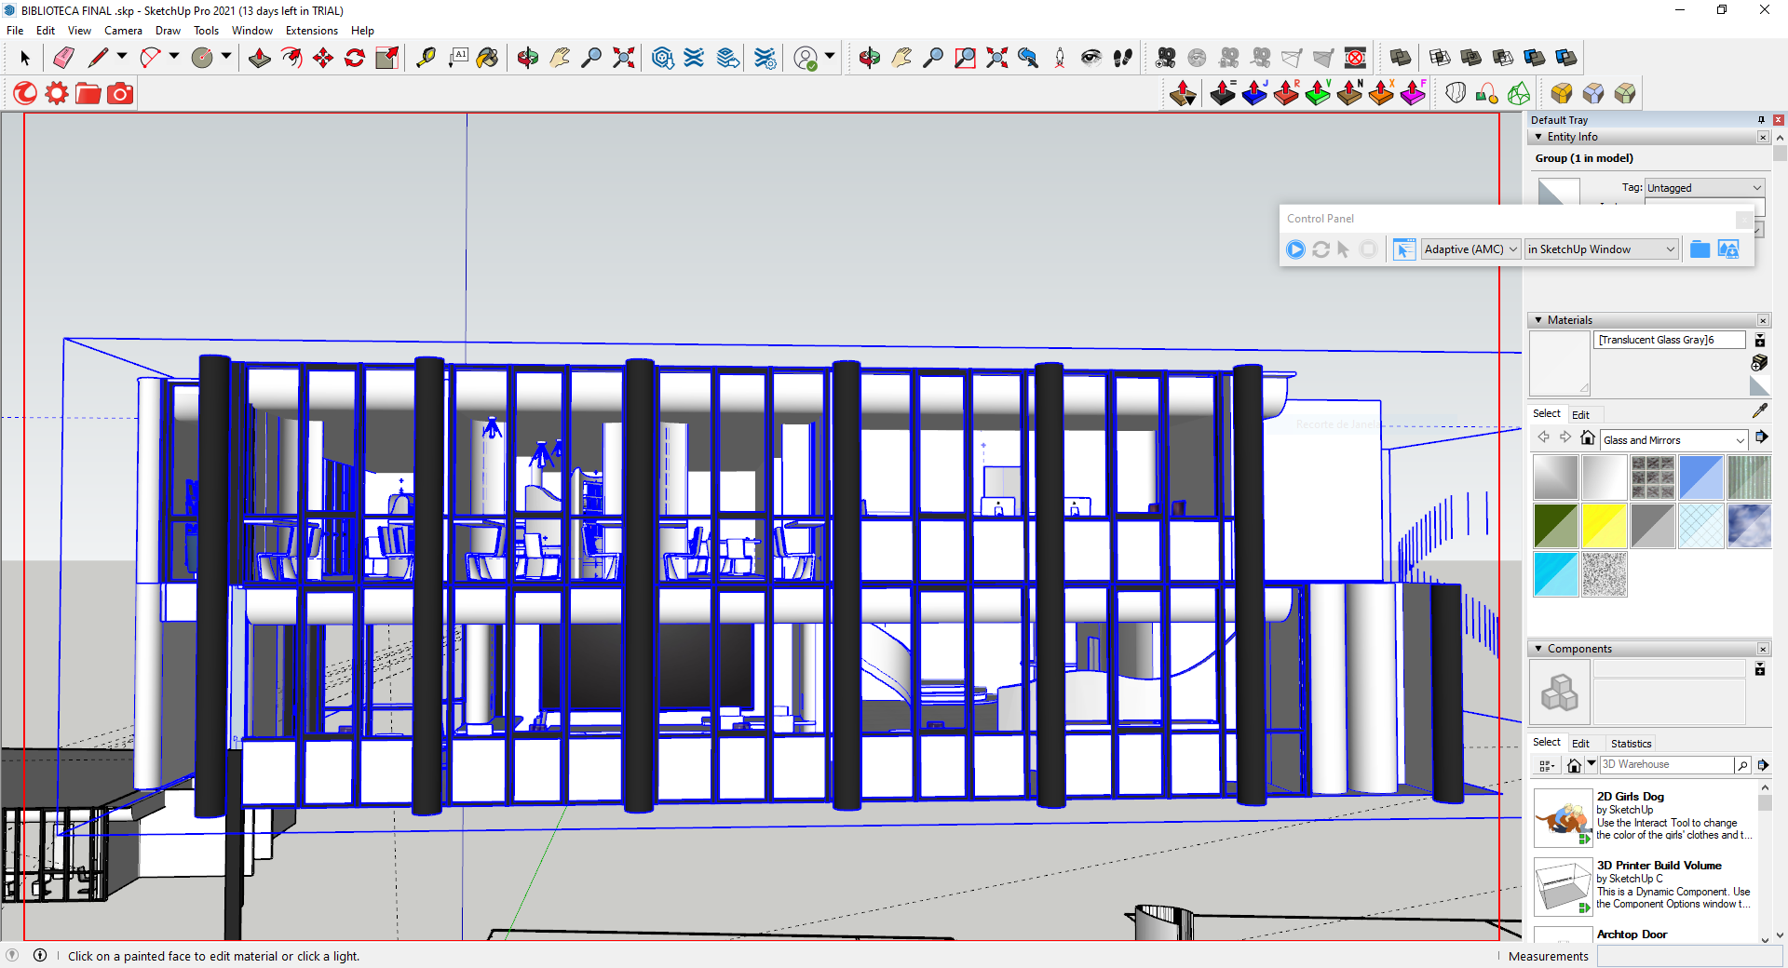Open the Tag Untagged dropdown
The width and height of the screenshot is (1788, 968).
[1704, 188]
